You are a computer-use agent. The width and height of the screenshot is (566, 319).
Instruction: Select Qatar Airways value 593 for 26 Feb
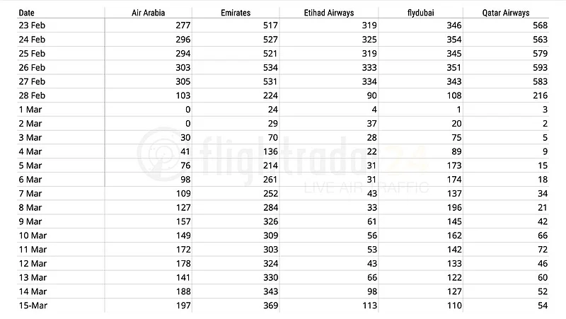539,68
